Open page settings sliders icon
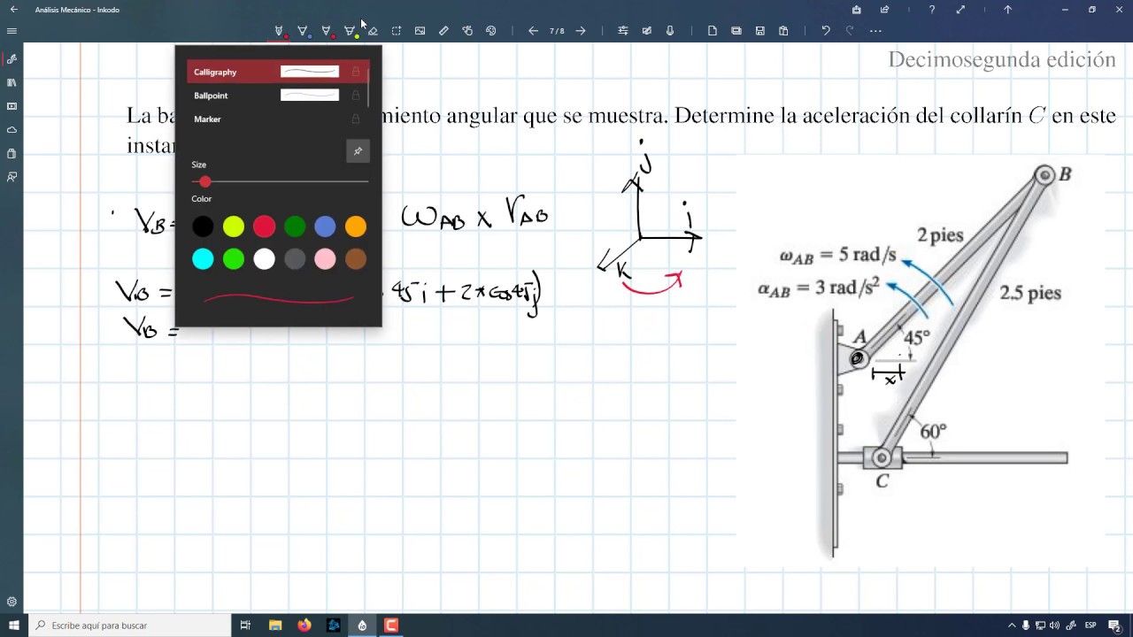The width and height of the screenshot is (1133, 637). click(623, 31)
